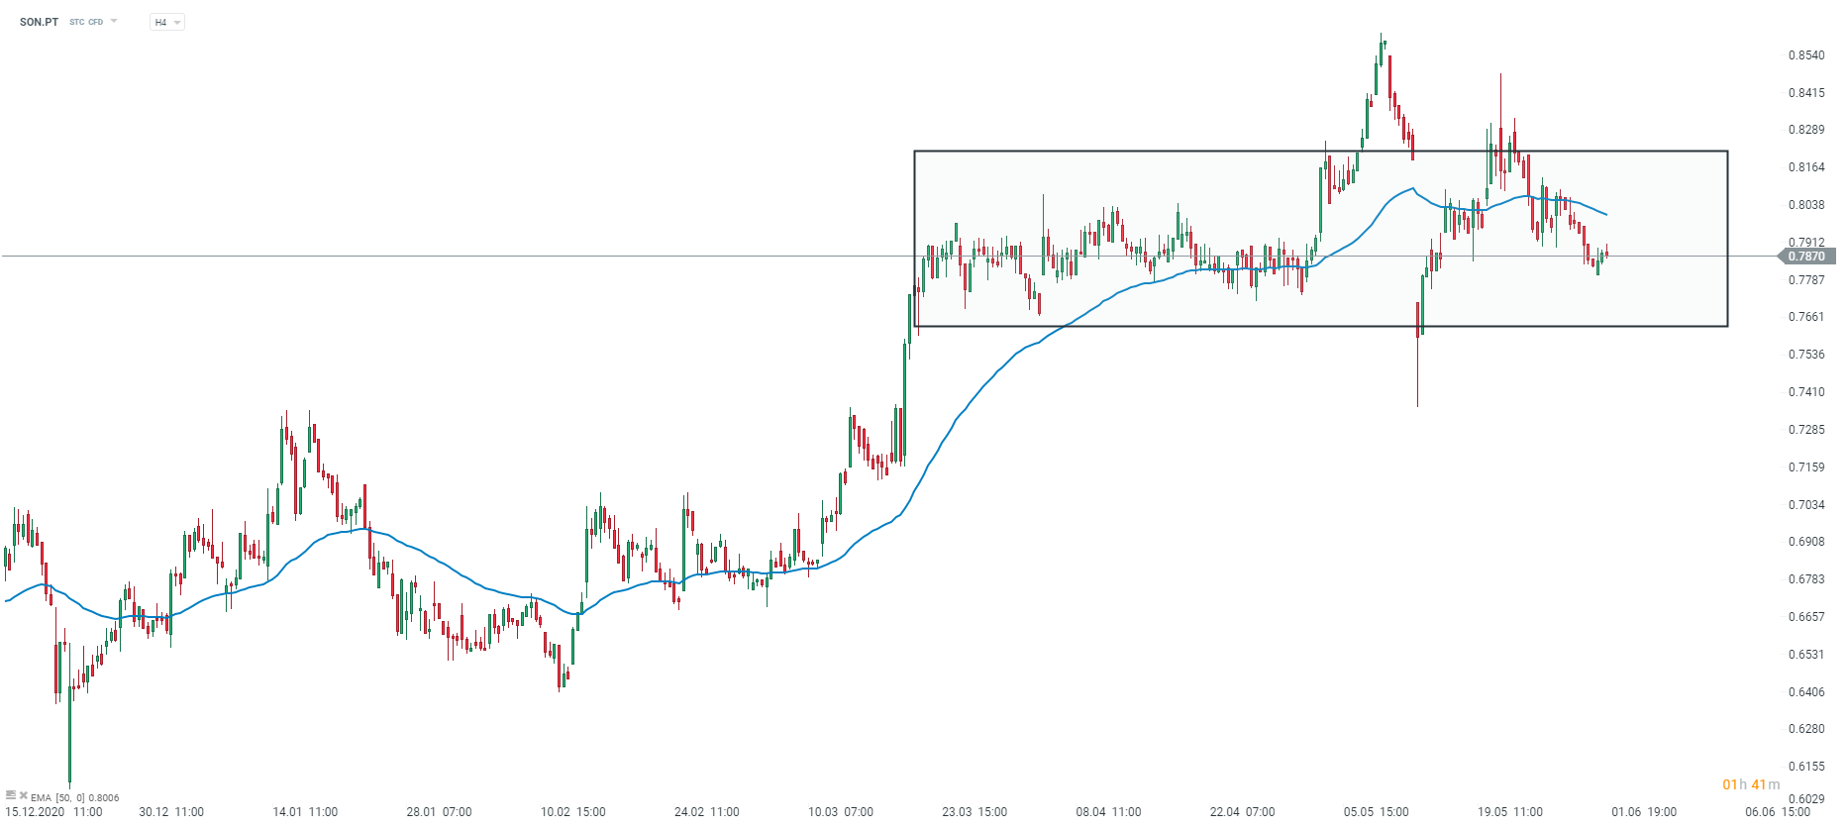The width and height of the screenshot is (1848, 829).
Task: Click the 06.06 15:00 time label
Action: (x=1778, y=812)
